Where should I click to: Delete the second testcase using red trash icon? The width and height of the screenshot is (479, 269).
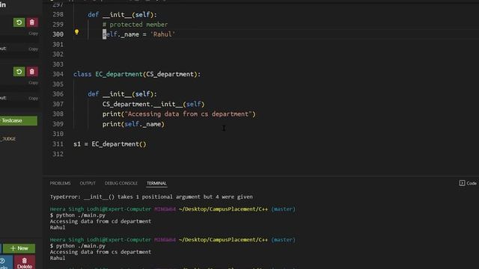31,72
